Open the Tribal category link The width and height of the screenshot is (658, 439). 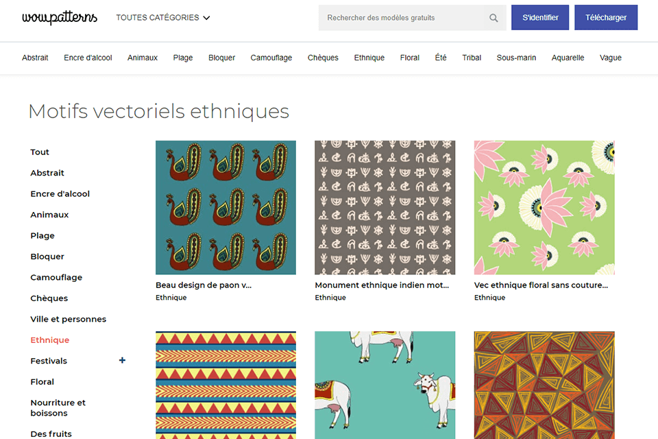tap(472, 58)
